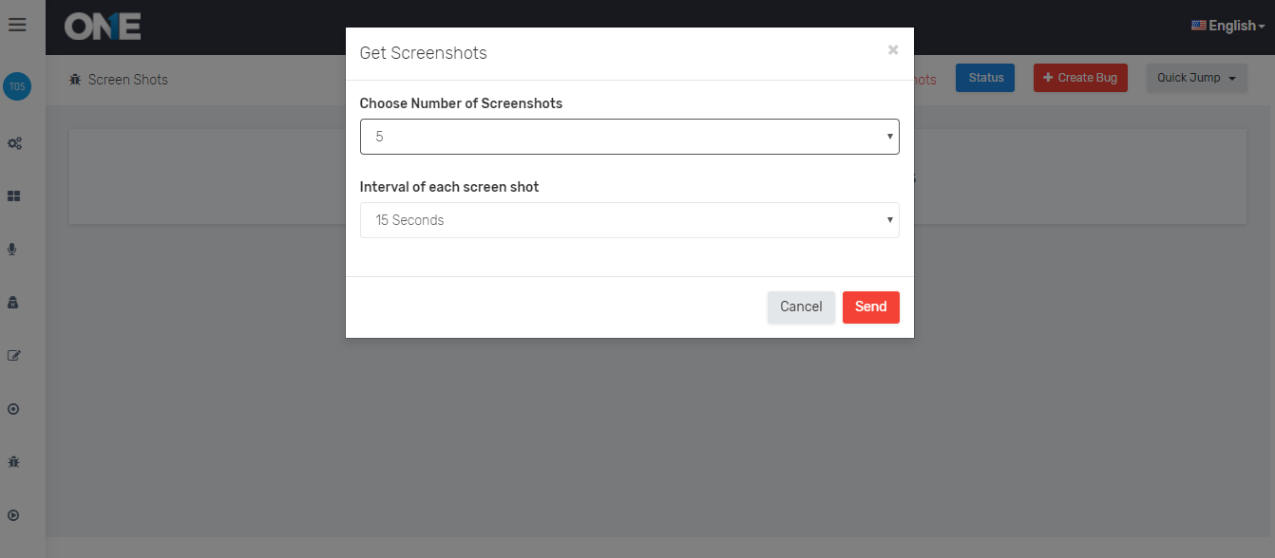
Task: Click the Send button
Action: [x=870, y=307]
